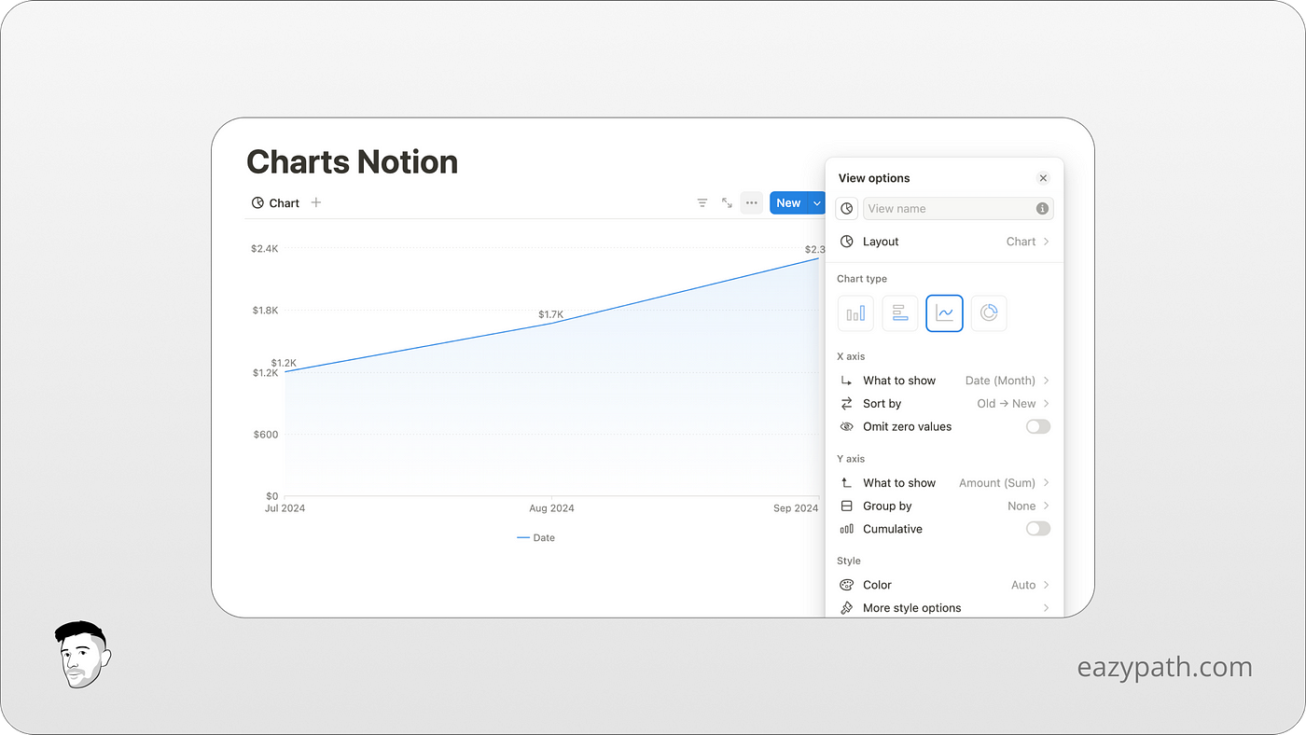Click the info icon in View name field
The image size is (1306, 735).
click(x=1042, y=208)
